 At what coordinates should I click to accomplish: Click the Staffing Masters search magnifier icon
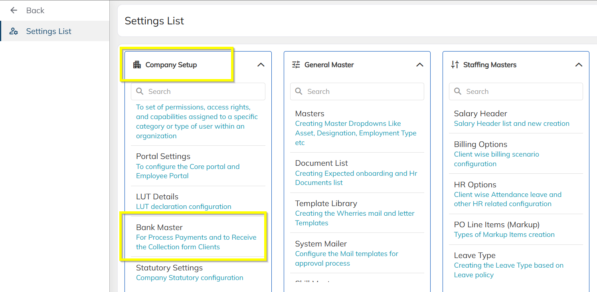point(458,91)
